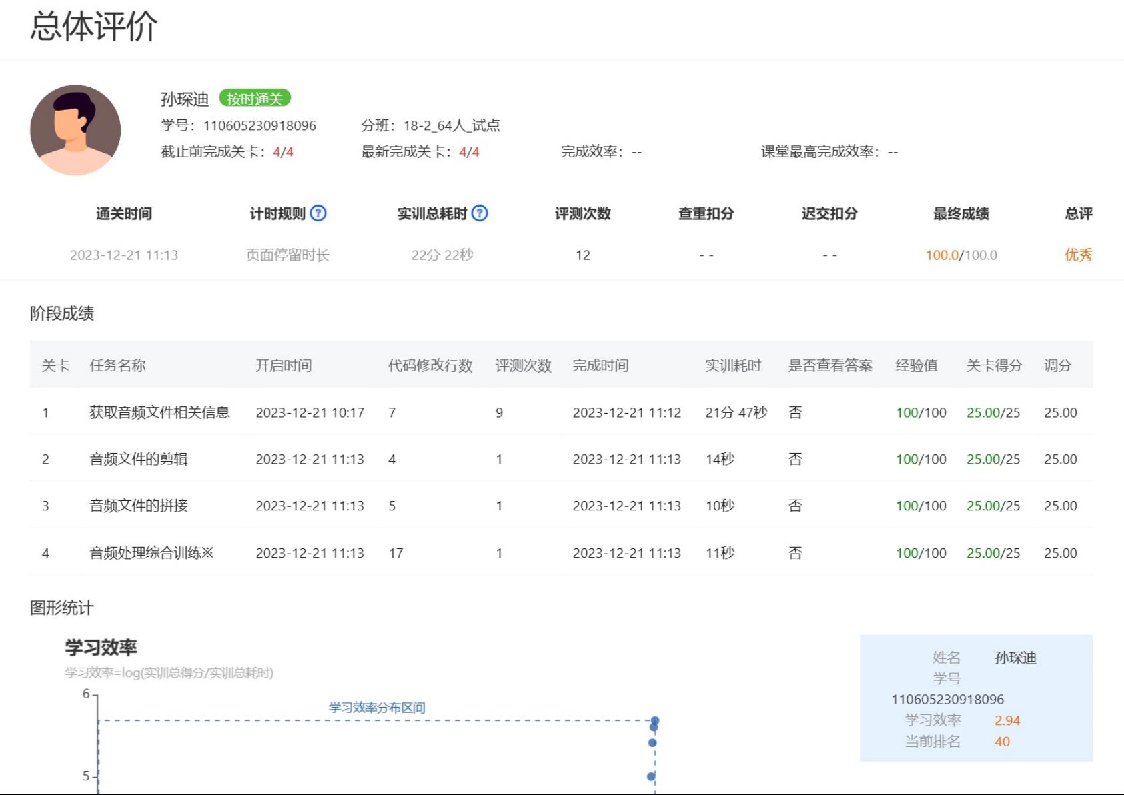
Task: Click the 关卡得分 column header
Action: (x=994, y=365)
